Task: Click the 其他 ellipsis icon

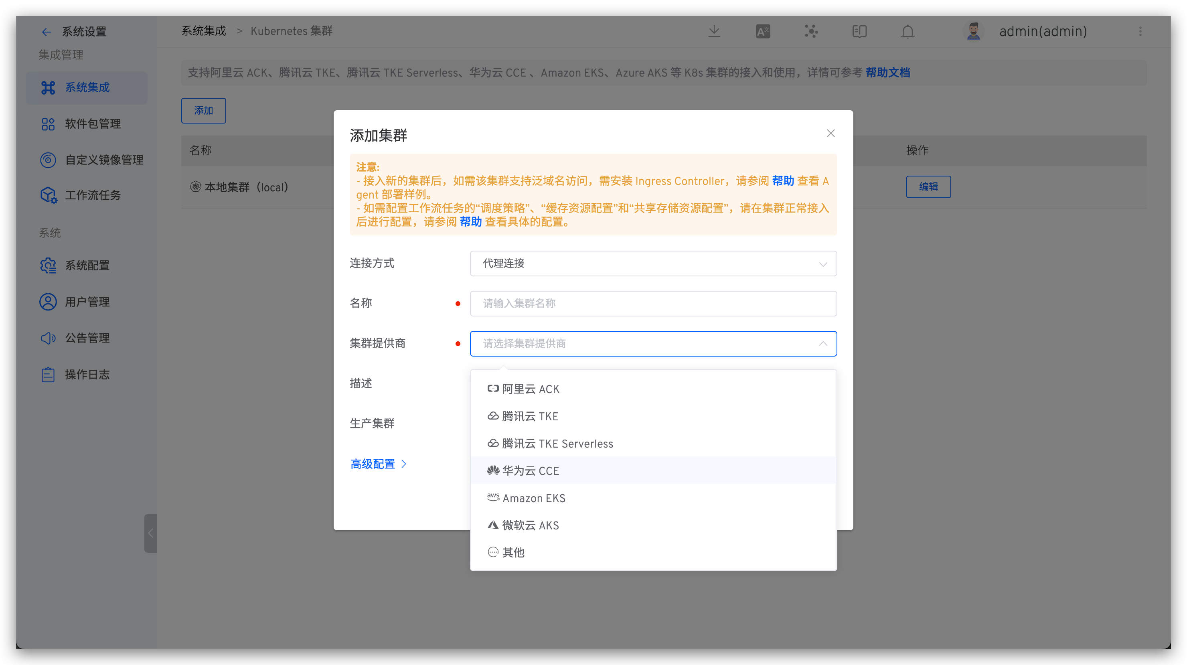Action: 493,551
